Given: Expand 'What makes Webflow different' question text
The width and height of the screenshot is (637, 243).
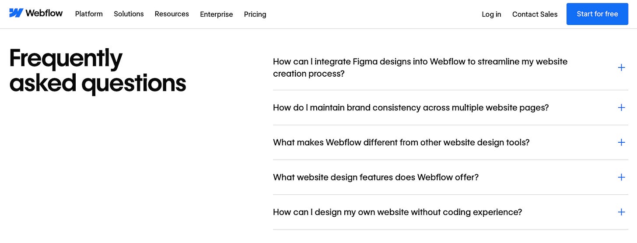Looking at the screenshot, I should (x=401, y=142).
